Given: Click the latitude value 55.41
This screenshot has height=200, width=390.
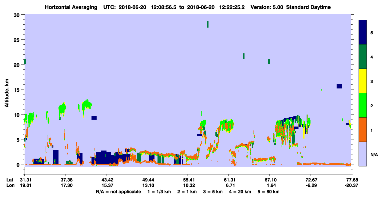Looking at the screenshot, I should (x=188, y=180).
